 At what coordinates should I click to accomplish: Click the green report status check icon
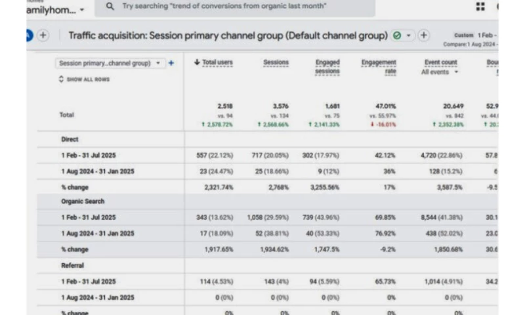click(x=397, y=35)
